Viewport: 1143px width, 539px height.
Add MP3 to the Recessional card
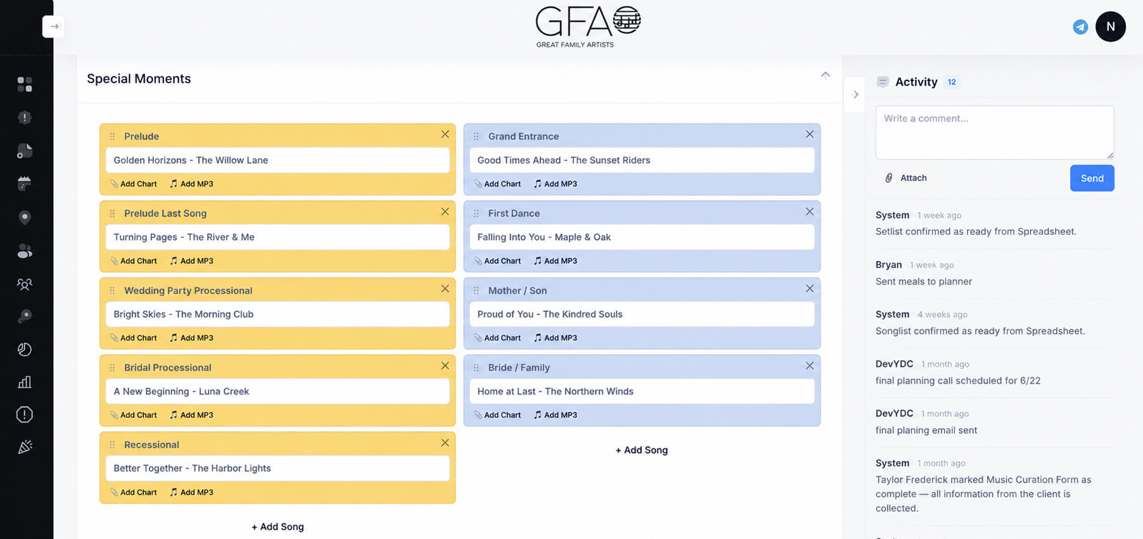[191, 492]
